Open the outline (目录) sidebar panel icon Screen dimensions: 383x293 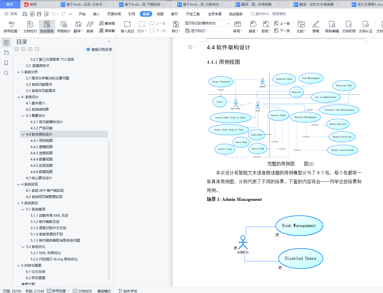coord(6,43)
